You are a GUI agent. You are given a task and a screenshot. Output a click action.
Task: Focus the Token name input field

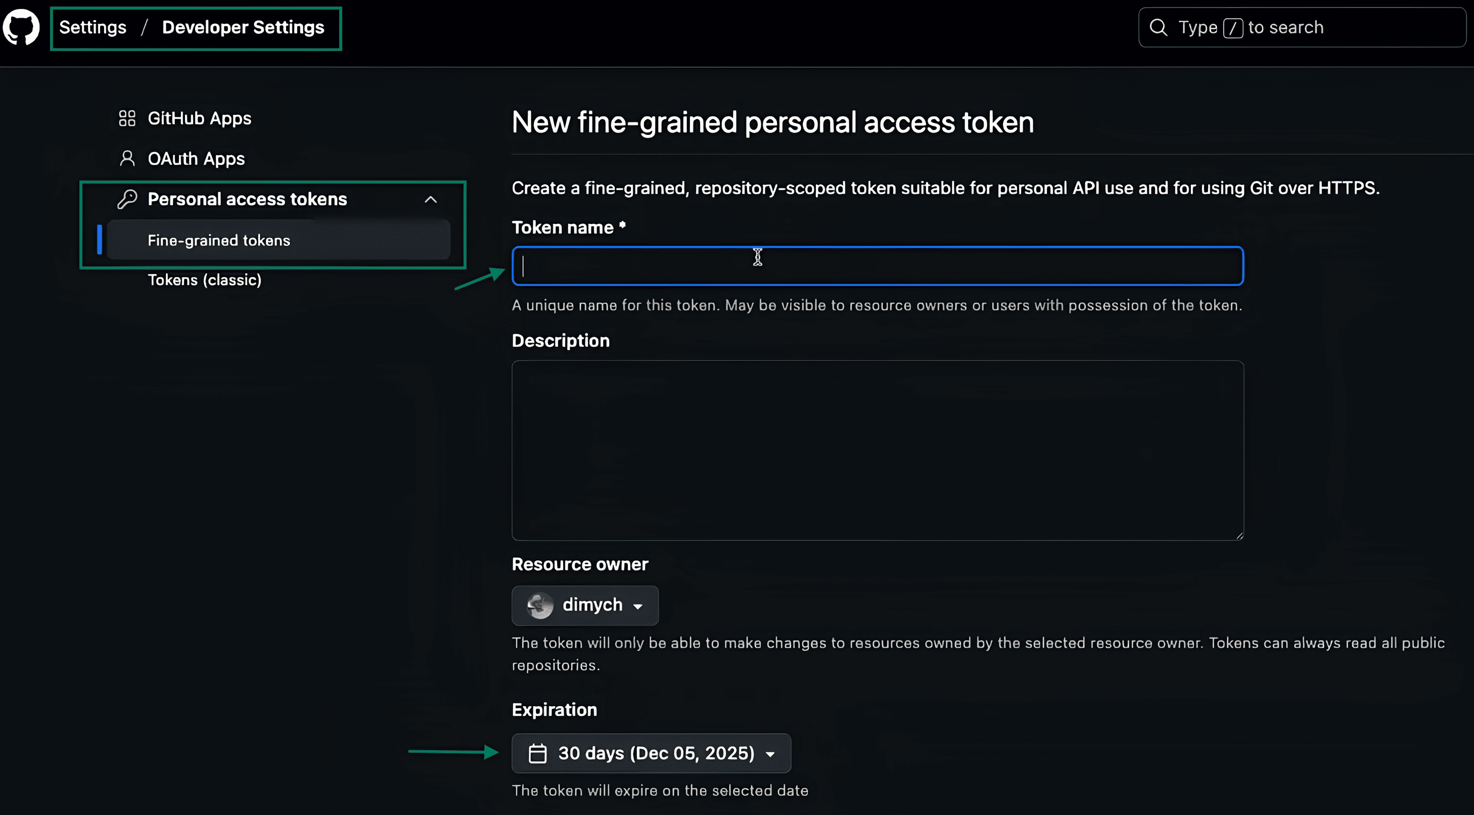877,266
